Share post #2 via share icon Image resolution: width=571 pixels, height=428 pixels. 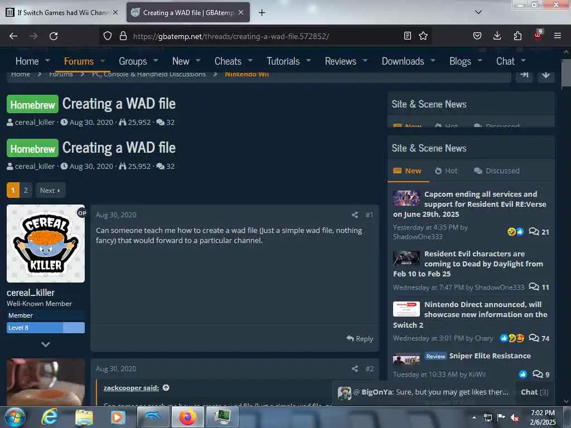(355, 369)
